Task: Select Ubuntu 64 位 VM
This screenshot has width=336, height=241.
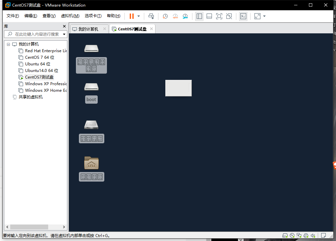Action: pyautogui.click(x=38, y=64)
